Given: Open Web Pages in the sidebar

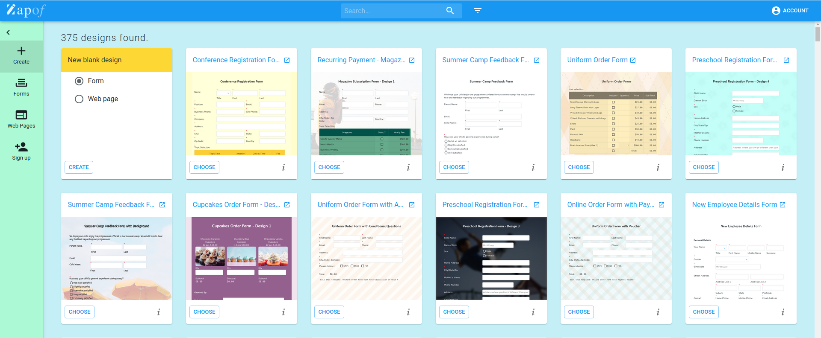Looking at the screenshot, I should pyautogui.click(x=21, y=120).
